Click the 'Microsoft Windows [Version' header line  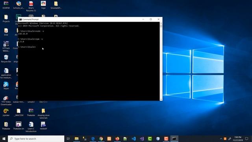(x=43, y=23)
